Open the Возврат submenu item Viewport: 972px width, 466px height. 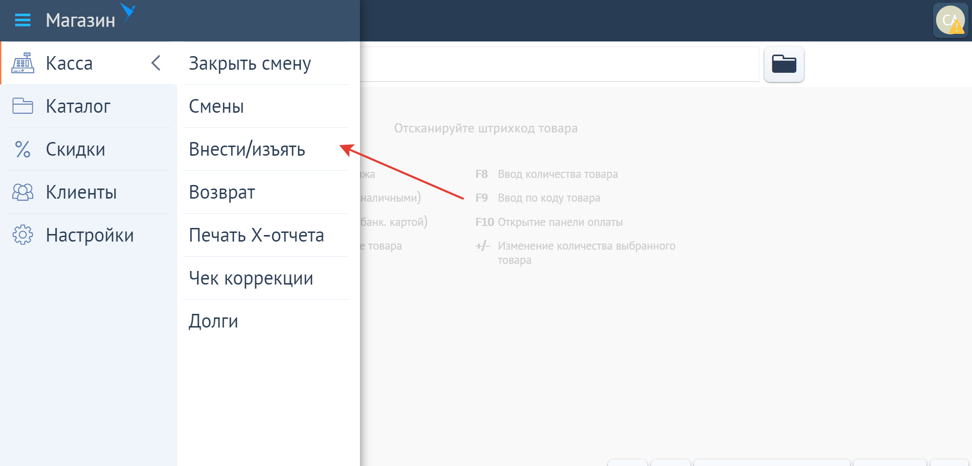pyautogui.click(x=266, y=192)
